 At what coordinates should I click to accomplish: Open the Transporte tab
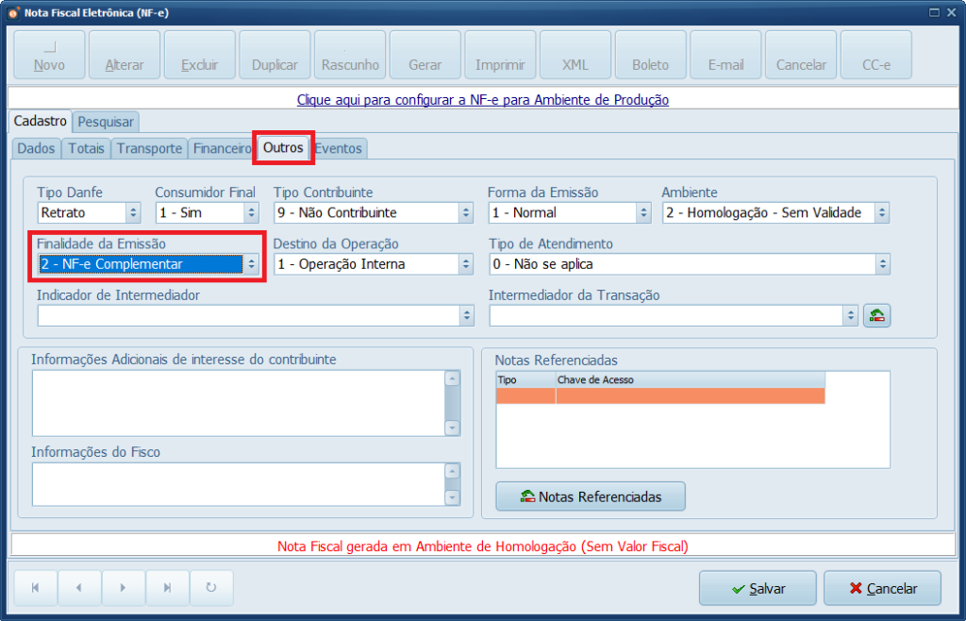149,148
